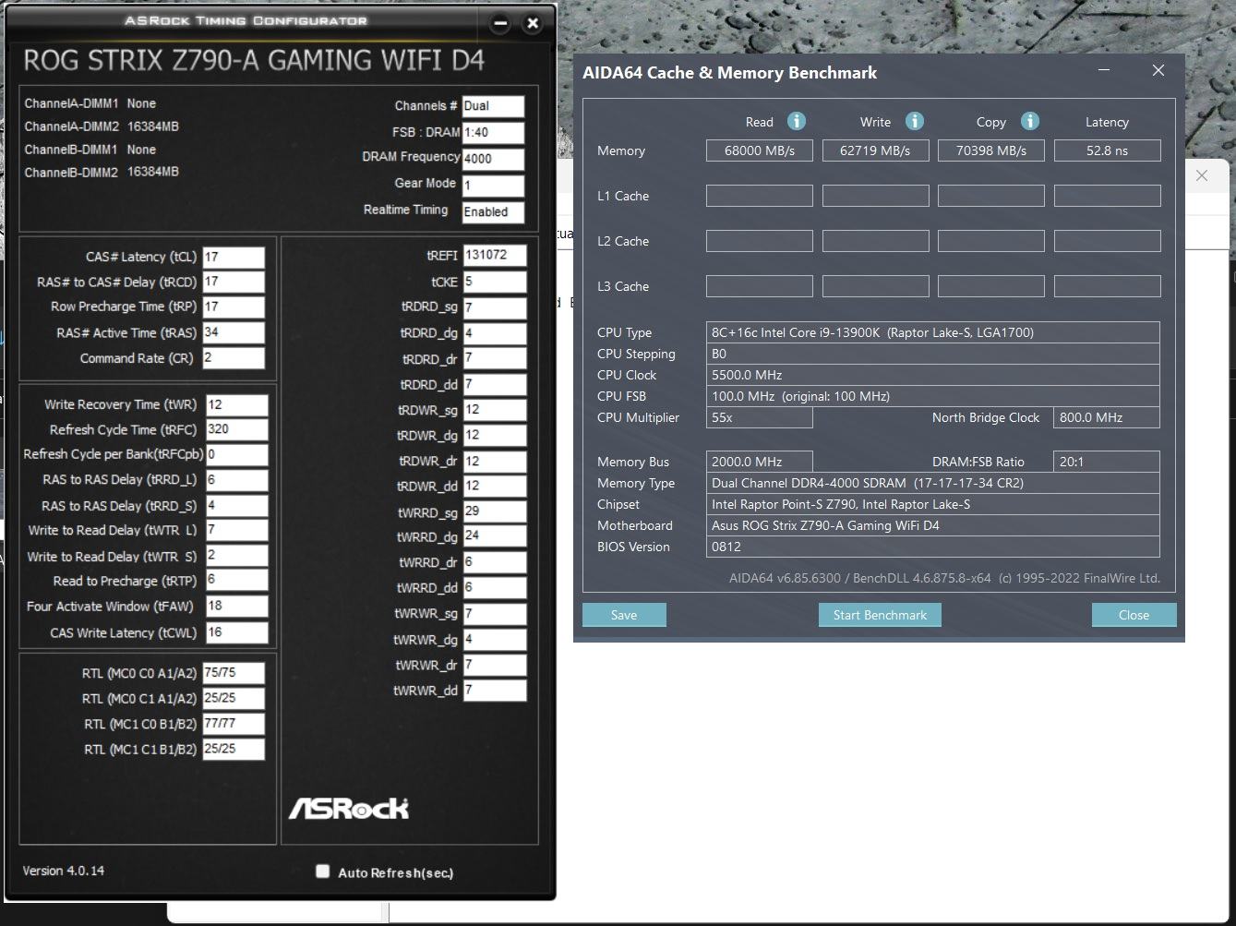Click the Read info icon in AIDA64

797,121
